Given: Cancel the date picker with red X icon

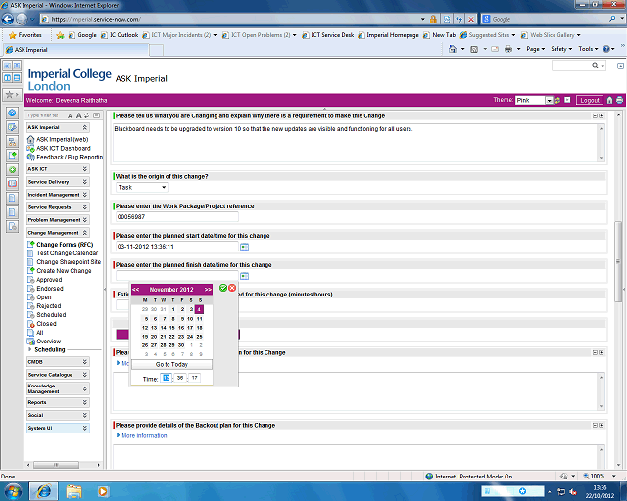Looking at the screenshot, I should point(232,288).
